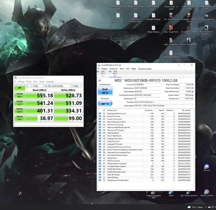Open the Demon Race - Power Level file
This screenshot has width=216, height=210.
click(x=118, y=5)
